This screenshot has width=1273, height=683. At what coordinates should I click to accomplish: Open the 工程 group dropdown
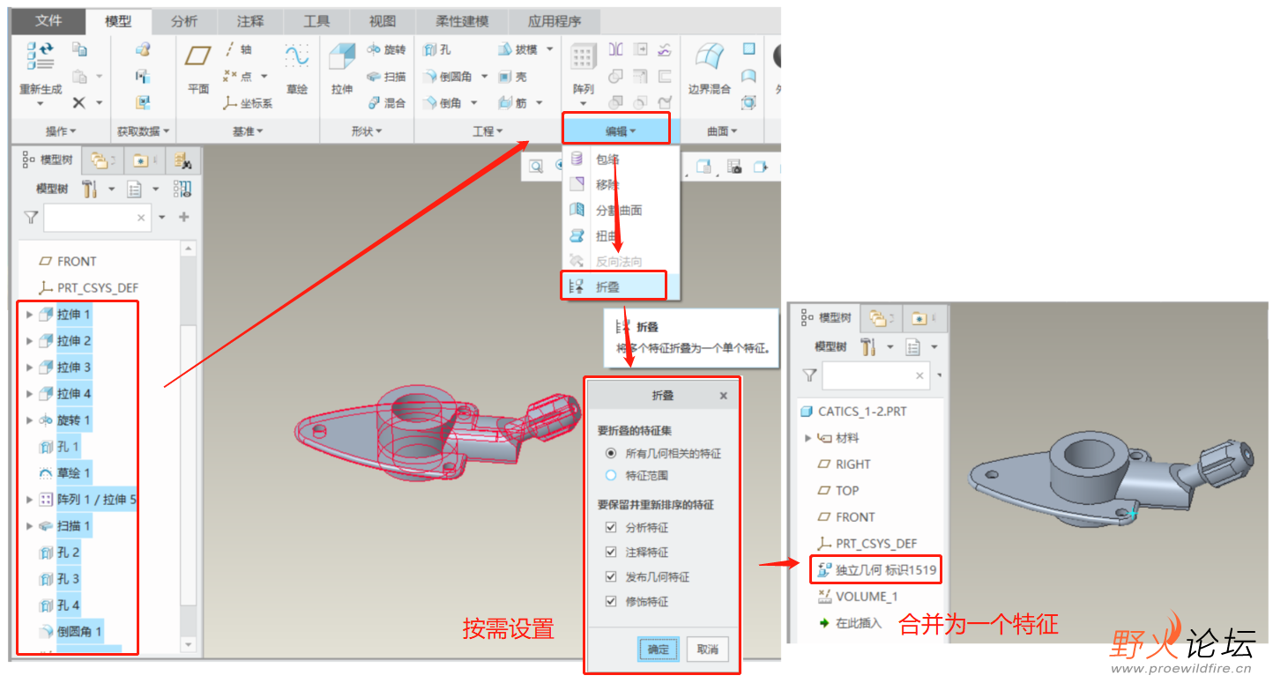tap(488, 131)
